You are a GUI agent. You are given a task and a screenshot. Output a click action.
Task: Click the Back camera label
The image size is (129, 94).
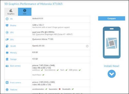(15, 66)
